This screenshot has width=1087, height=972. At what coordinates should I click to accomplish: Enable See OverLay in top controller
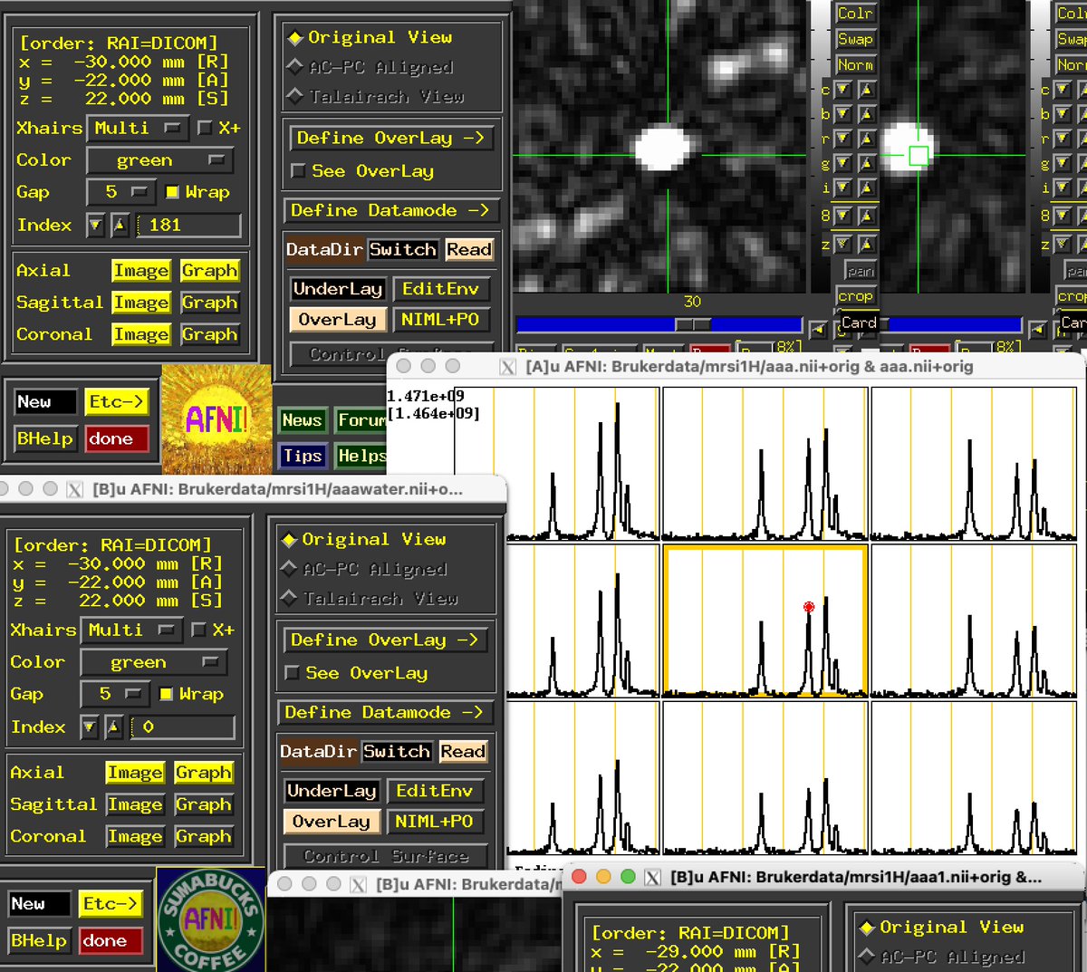[x=362, y=171]
